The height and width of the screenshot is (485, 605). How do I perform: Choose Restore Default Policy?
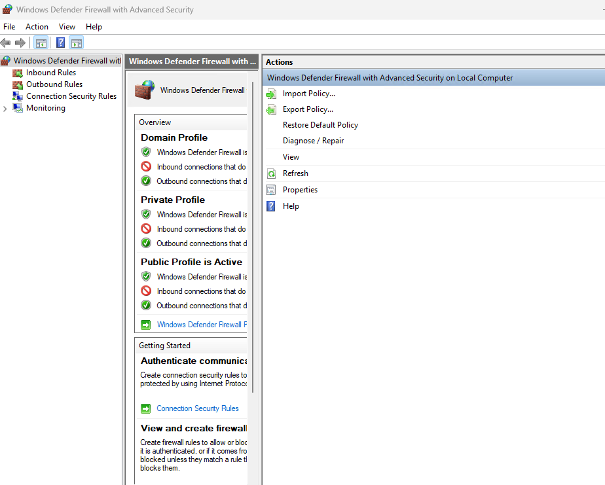[320, 125]
